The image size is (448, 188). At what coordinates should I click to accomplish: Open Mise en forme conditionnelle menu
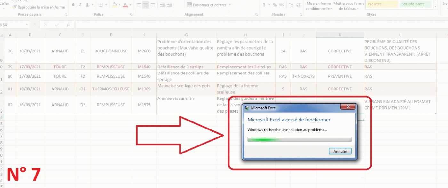(318, 6)
